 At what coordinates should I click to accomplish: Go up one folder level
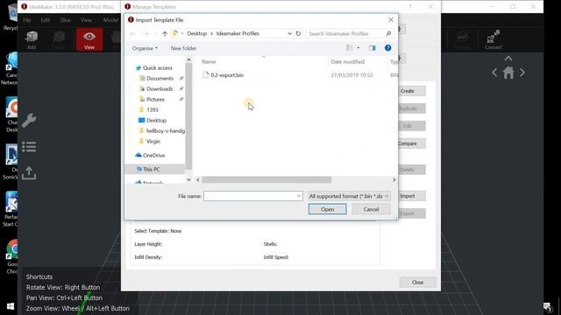(165, 33)
